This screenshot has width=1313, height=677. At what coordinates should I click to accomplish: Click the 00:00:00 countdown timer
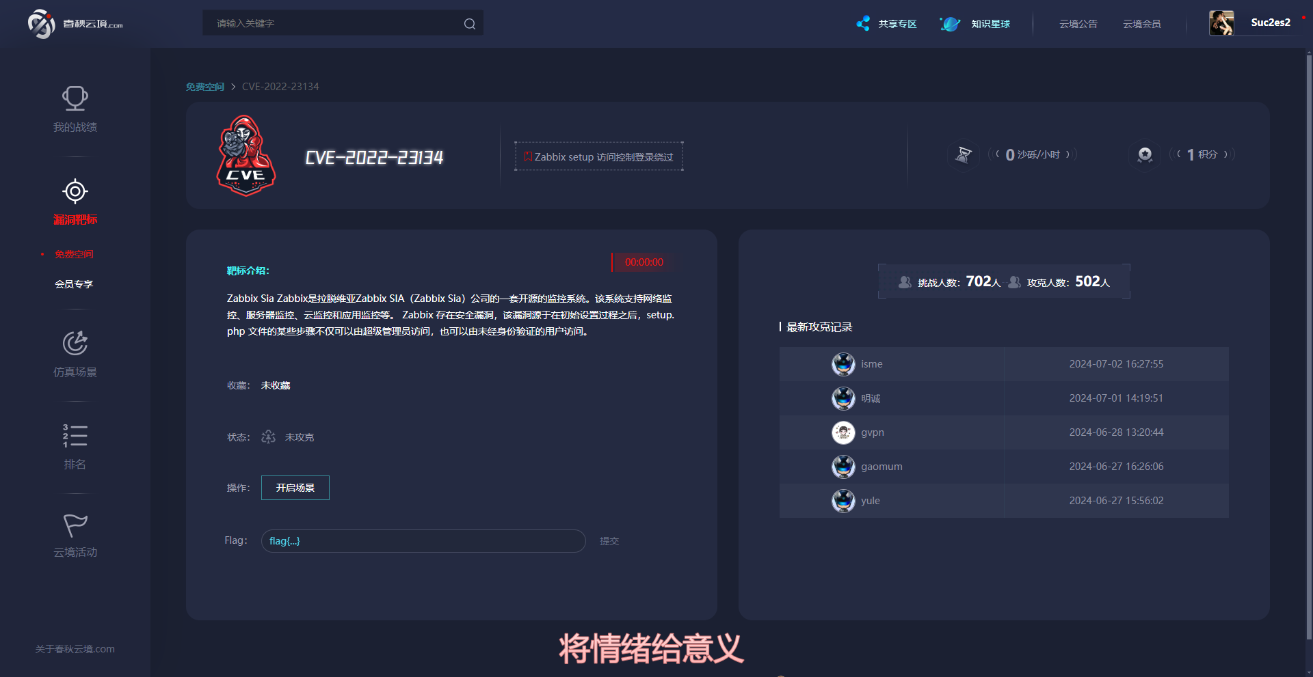644,262
